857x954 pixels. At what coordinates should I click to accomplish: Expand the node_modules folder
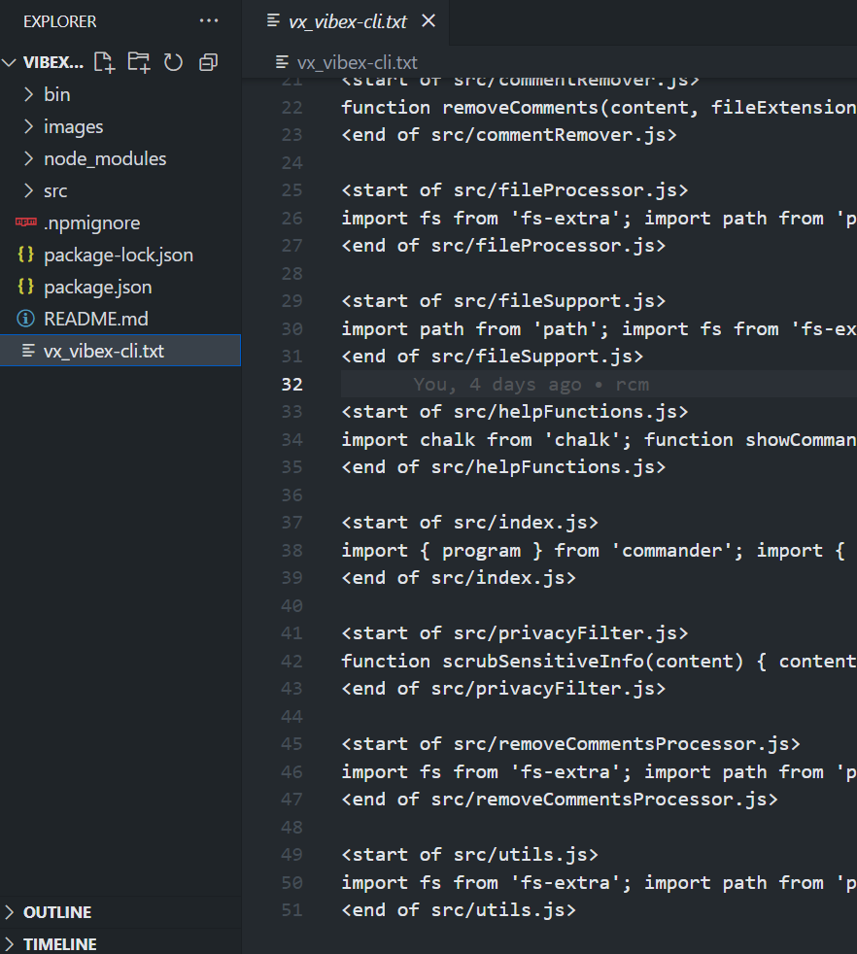point(28,158)
